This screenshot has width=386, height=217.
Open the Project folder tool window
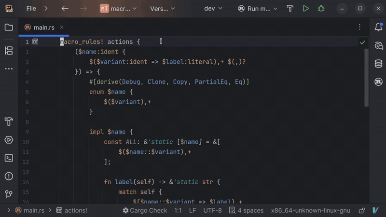(x=9, y=27)
